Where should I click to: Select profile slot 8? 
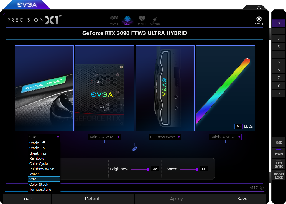[279, 85]
